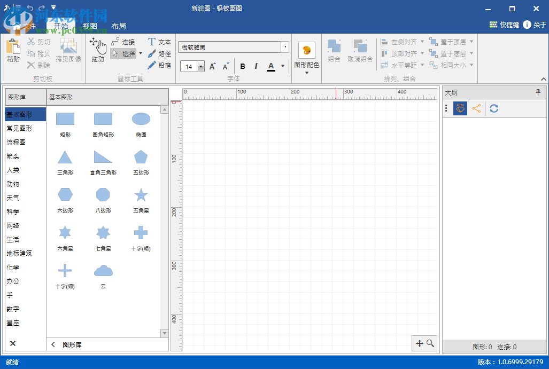Expand the shape color scheme (图形配色) dropdown
549x369 pixels.
307,73
